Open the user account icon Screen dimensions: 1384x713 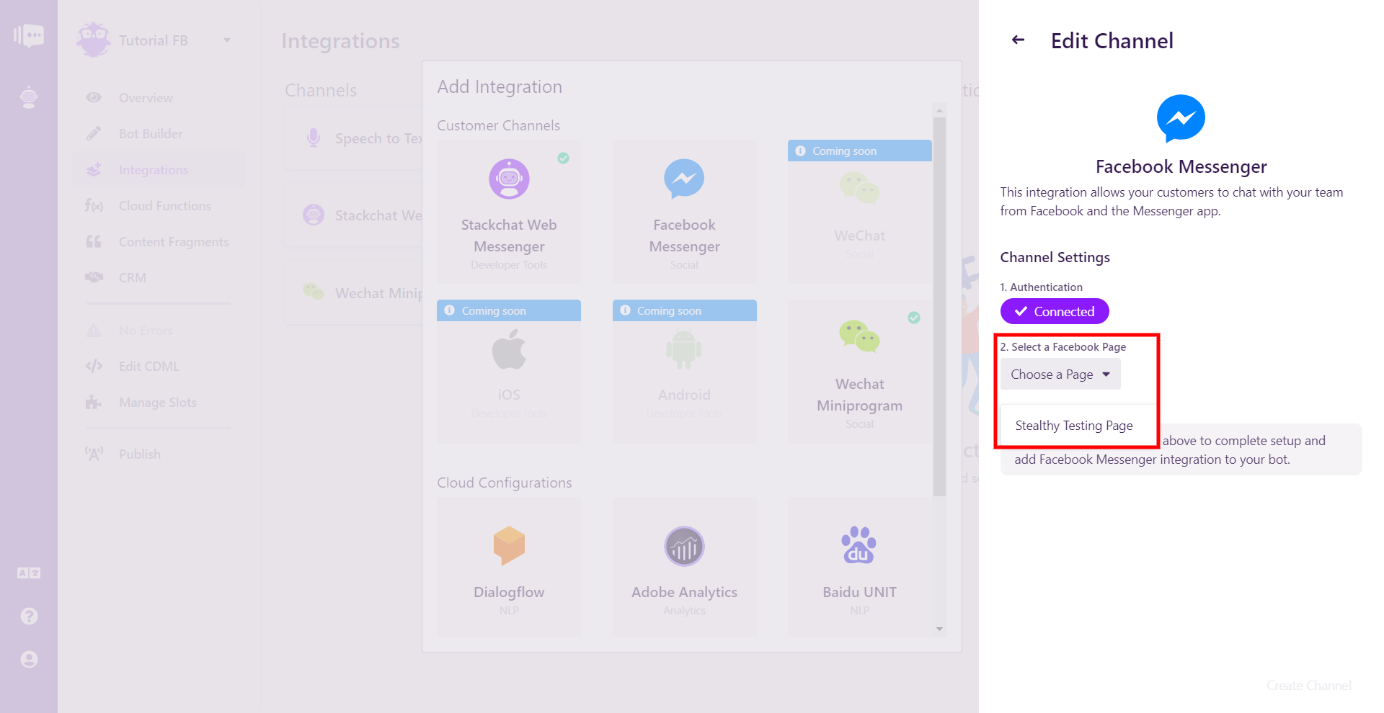29,660
